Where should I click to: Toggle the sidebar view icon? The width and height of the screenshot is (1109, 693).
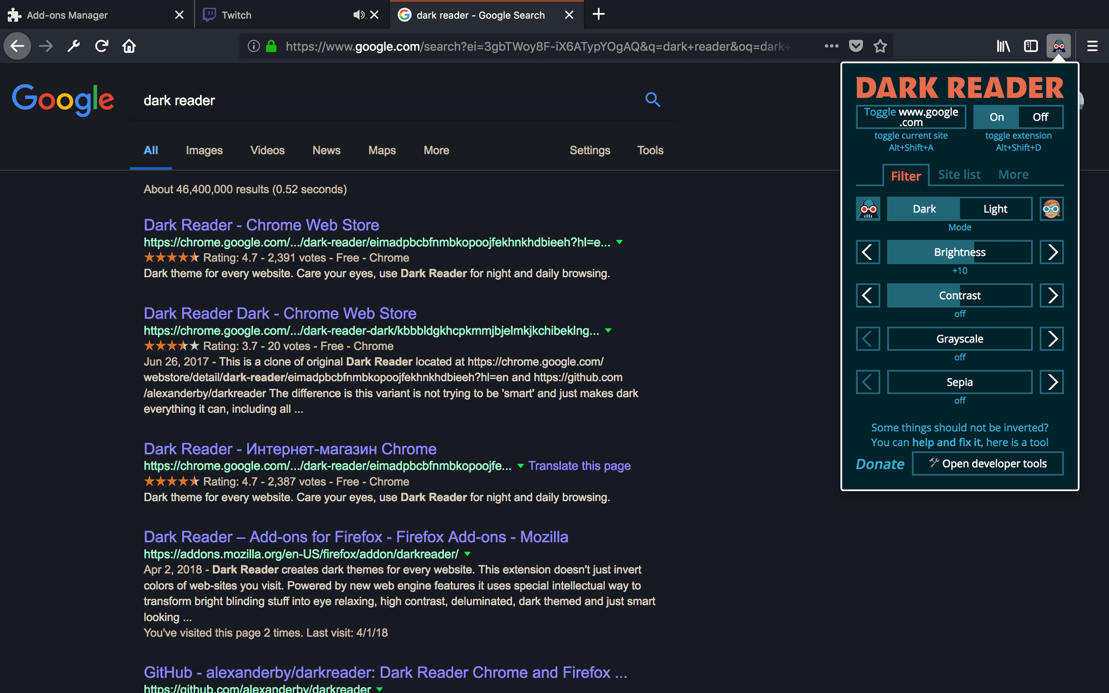[1030, 46]
